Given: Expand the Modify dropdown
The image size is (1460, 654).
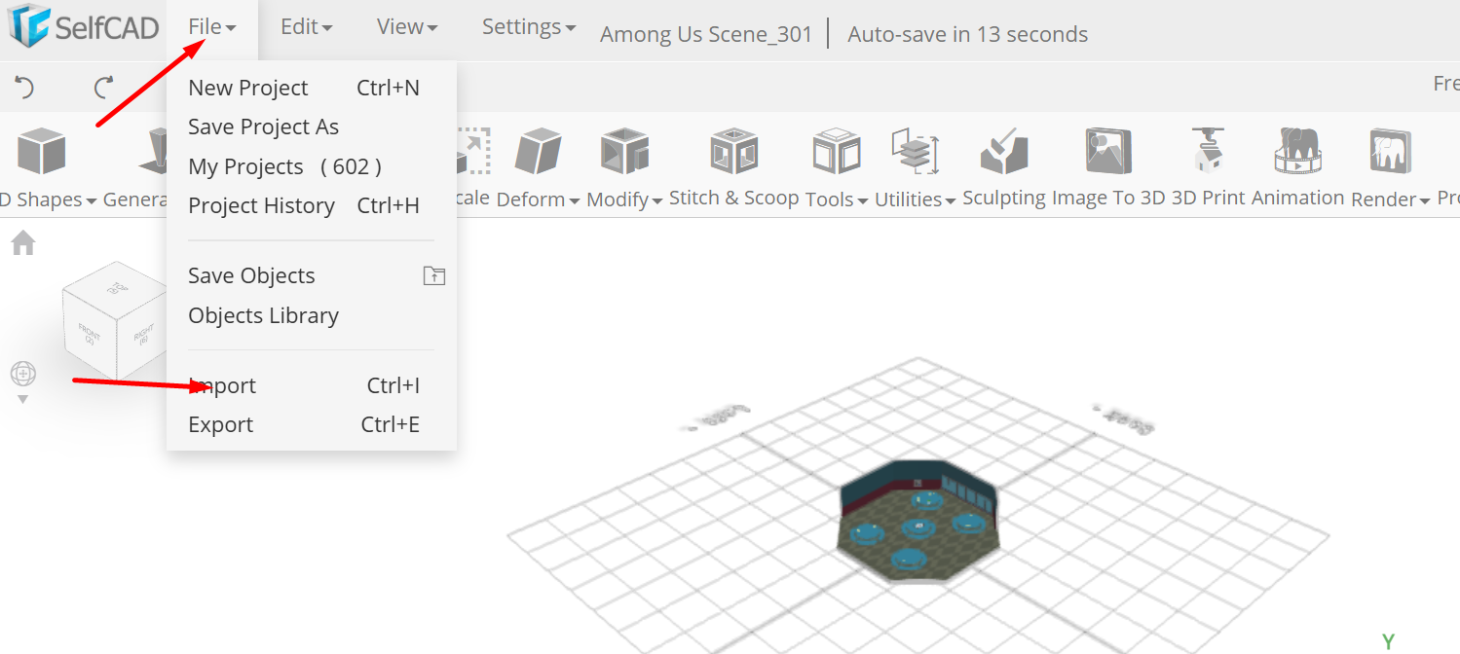Looking at the screenshot, I should 658,200.
